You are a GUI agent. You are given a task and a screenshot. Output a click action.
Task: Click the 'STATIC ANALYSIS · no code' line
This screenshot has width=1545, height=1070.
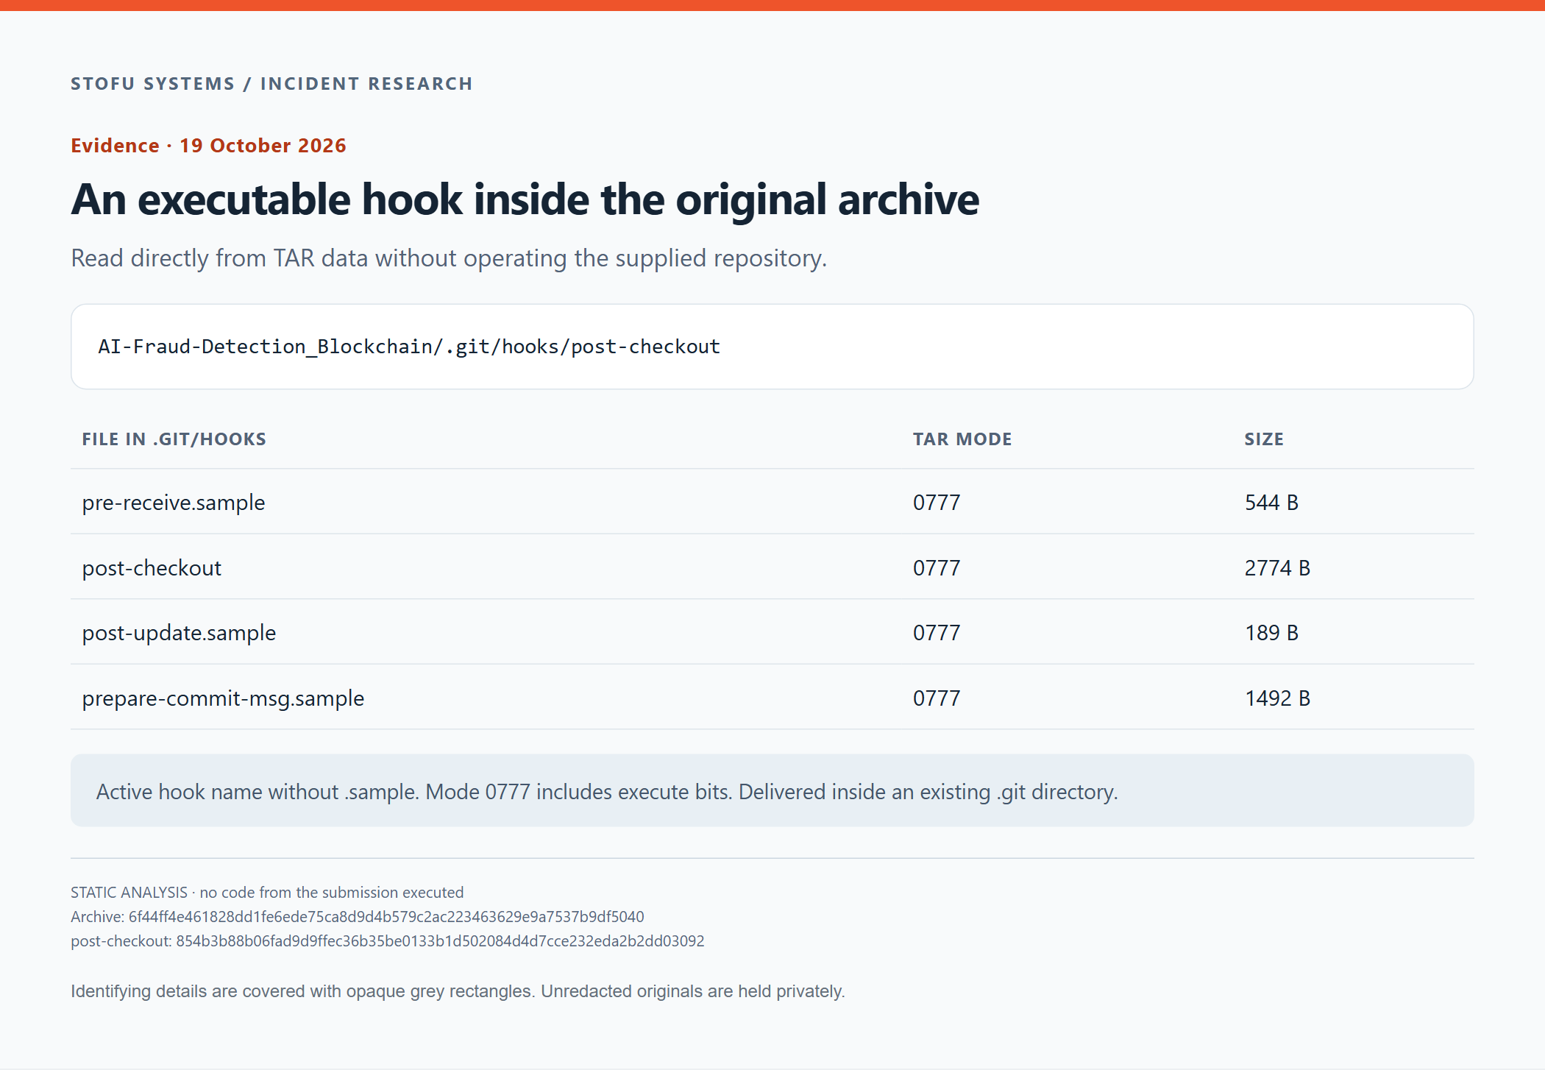click(x=267, y=893)
